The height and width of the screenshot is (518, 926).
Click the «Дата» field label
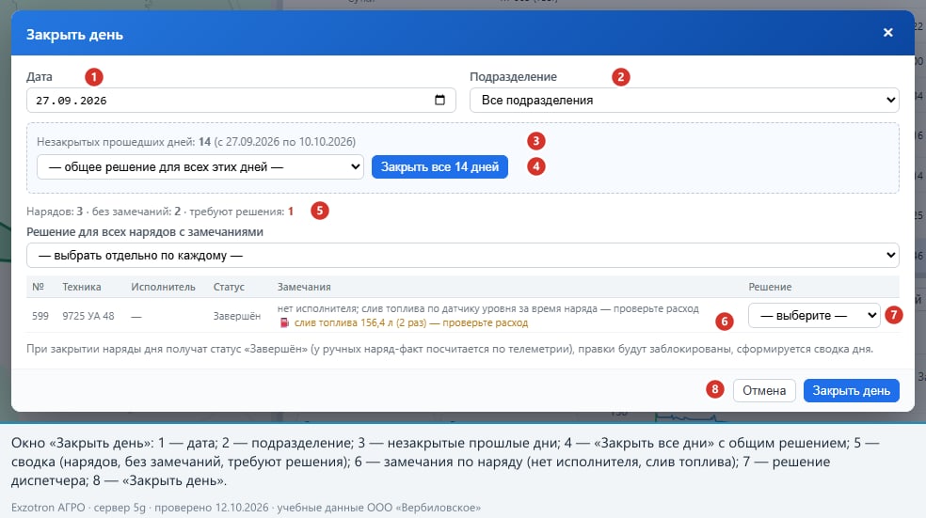[39, 77]
